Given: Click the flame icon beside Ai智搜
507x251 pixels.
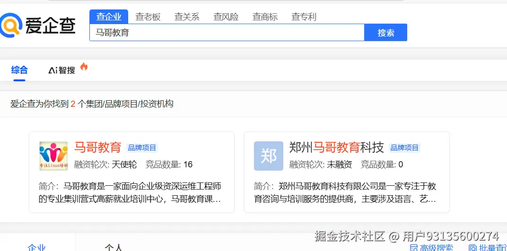Looking at the screenshot, I should point(84,67).
